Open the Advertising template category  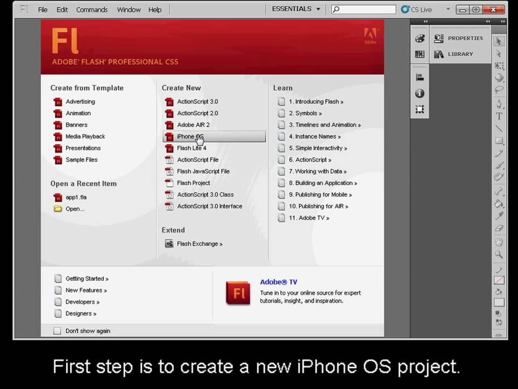80,102
